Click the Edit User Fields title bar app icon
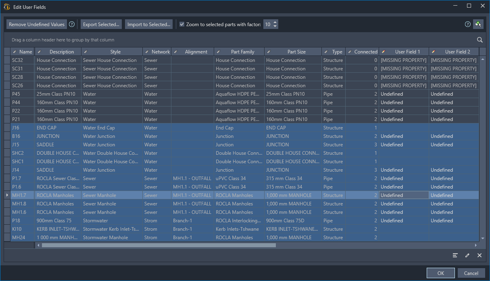This screenshot has height=281, width=490. coord(6,6)
